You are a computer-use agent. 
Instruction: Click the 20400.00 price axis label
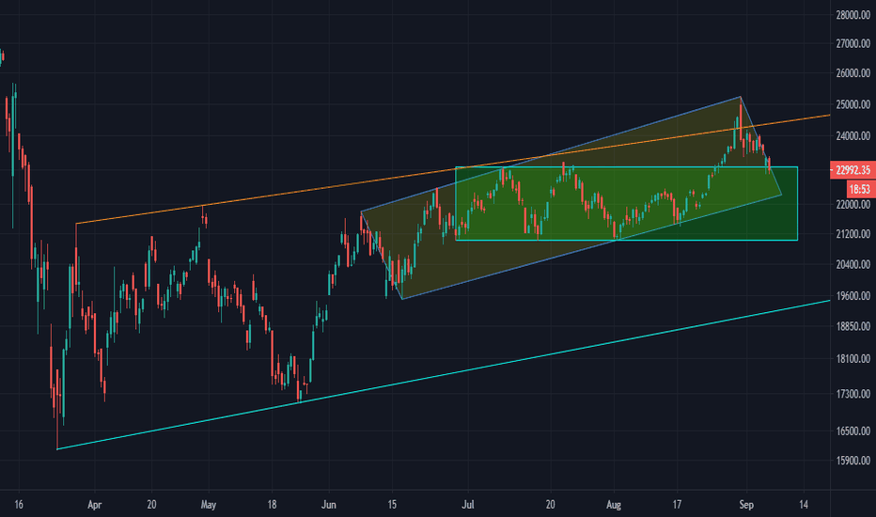coord(853,264)
